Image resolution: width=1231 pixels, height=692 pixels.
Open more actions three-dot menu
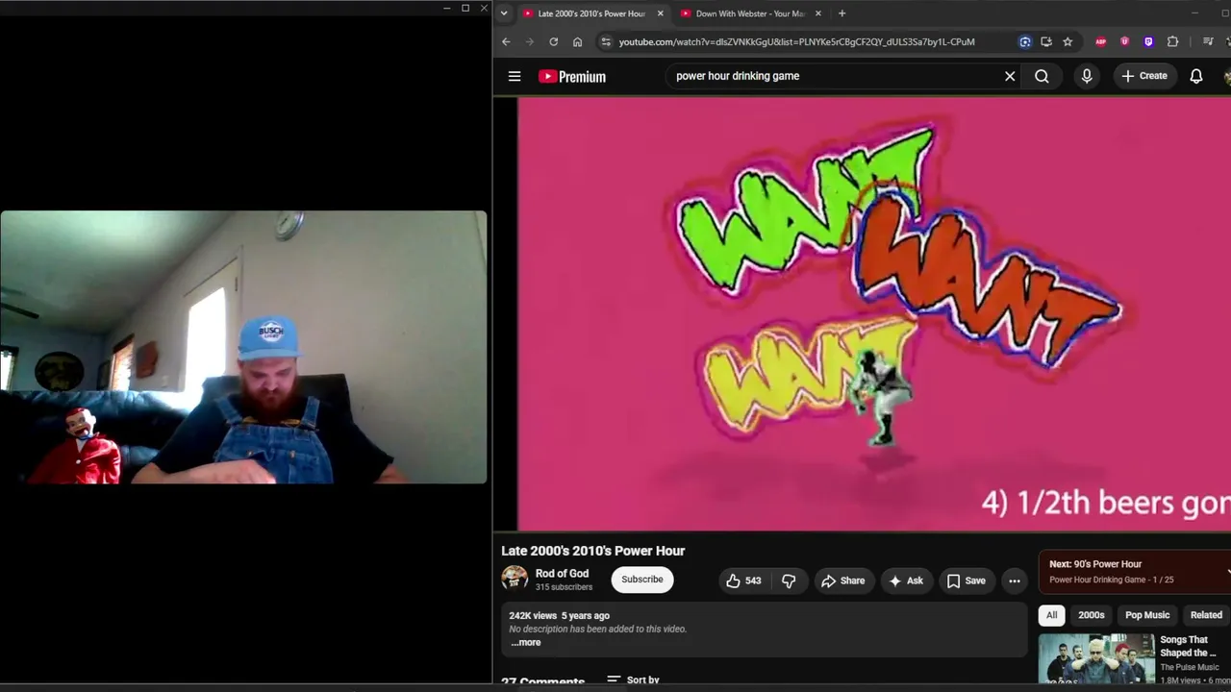[x=1014, y=581]
